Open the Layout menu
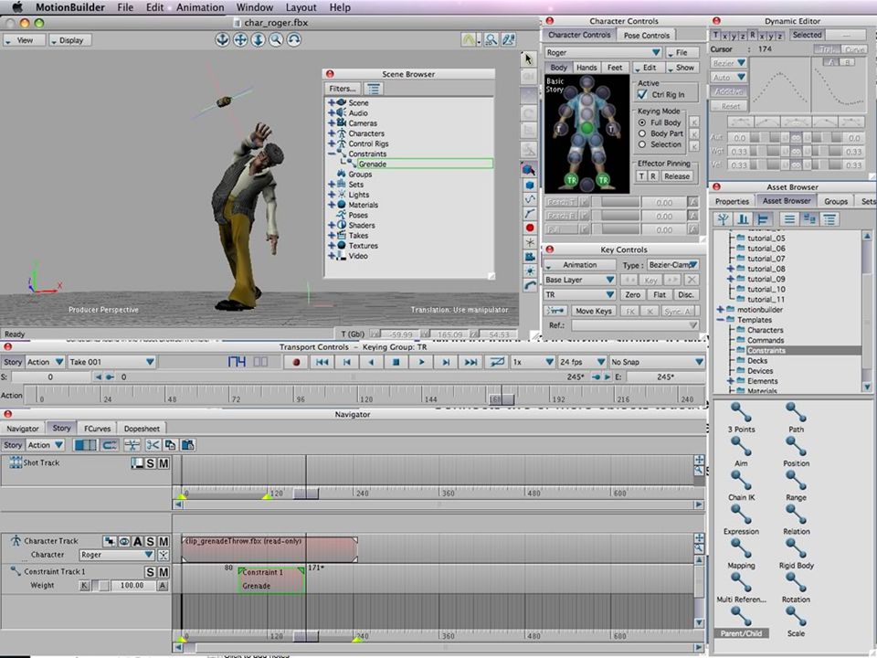Viewport: 877px width, 658px height. pos(301,7)
